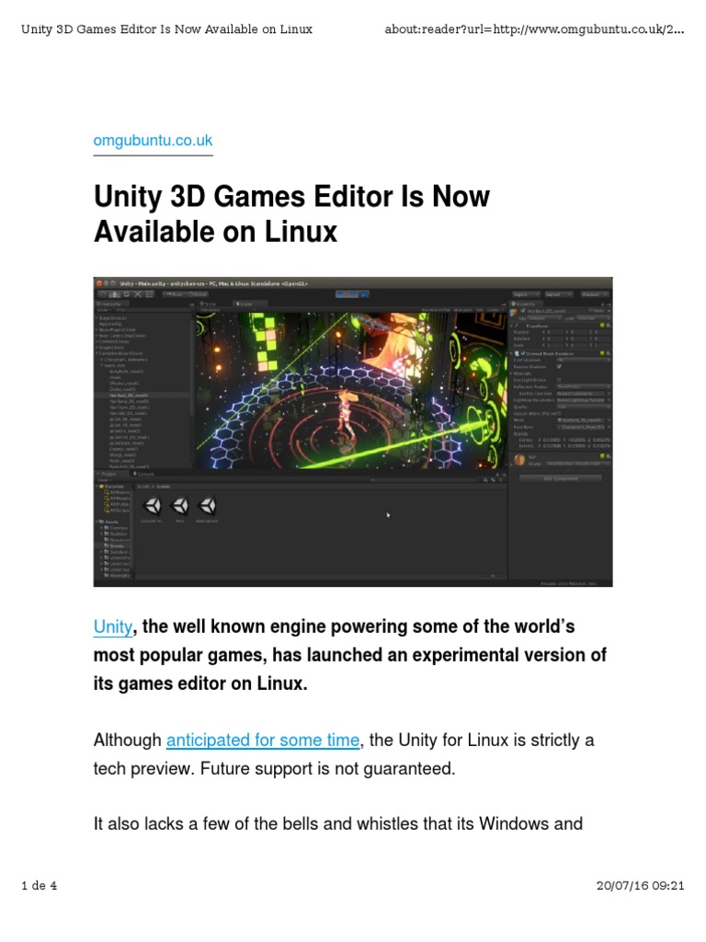Screen dimensions: 706x942
Task: Toggle Receive Shadows checkbox in Unity inspector
Action: (559, 366)
